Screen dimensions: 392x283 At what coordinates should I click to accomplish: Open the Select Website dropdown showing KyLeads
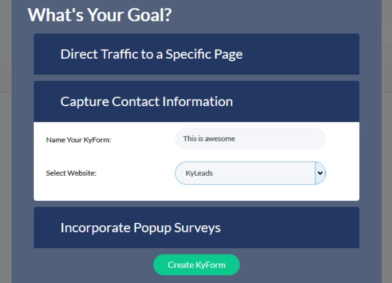(245, 173)
